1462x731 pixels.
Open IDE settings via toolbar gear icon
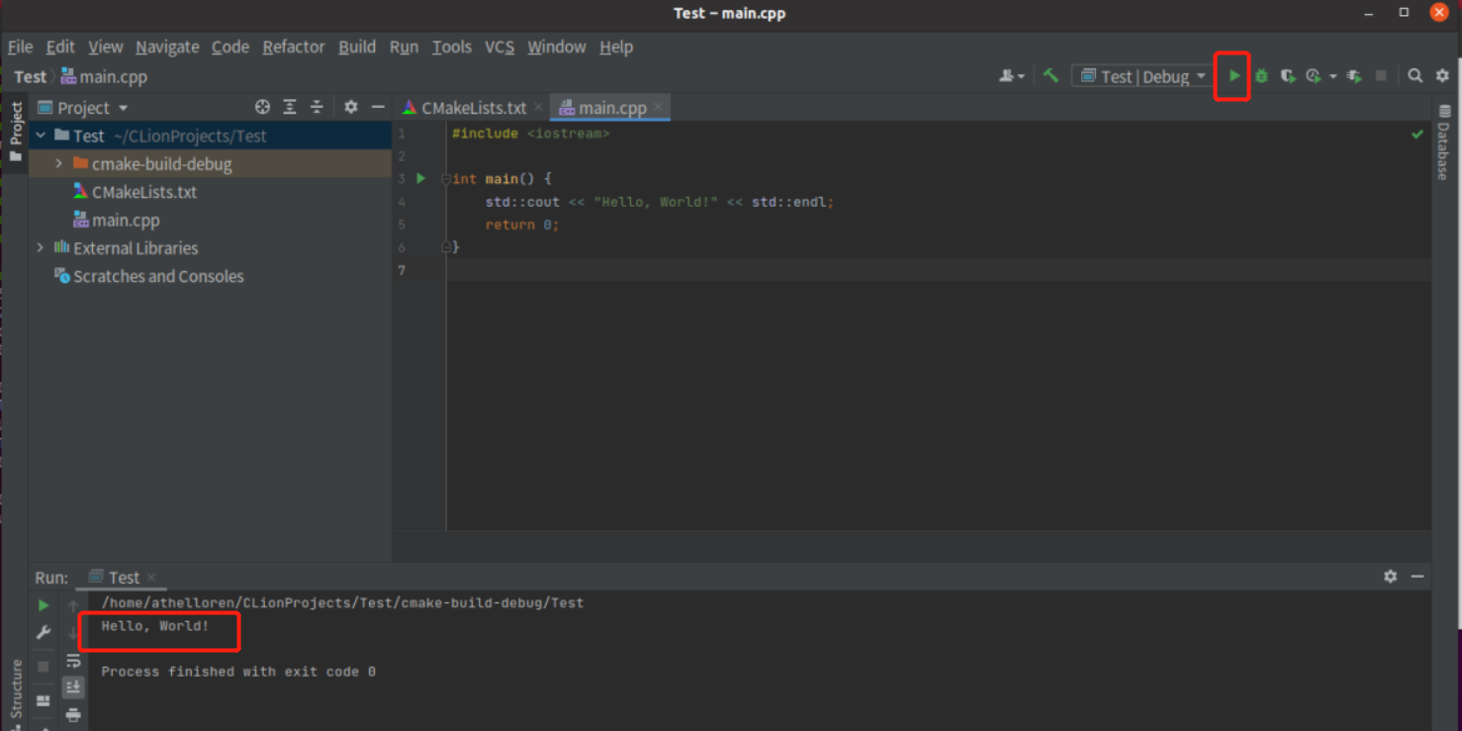[1442, 75]
